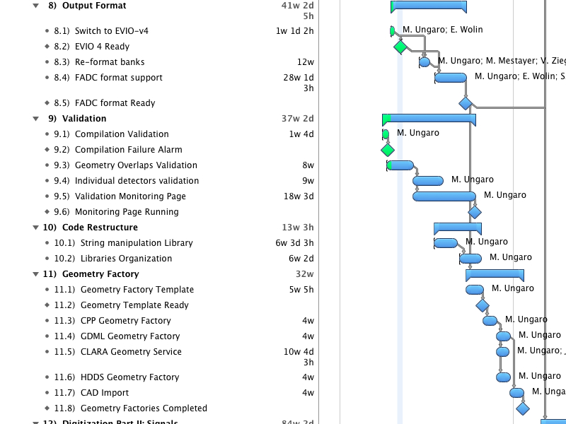Click the Validation Monitoring Page Gantt bar
This screenshot has height=424, width=566.
click(444, 196)
